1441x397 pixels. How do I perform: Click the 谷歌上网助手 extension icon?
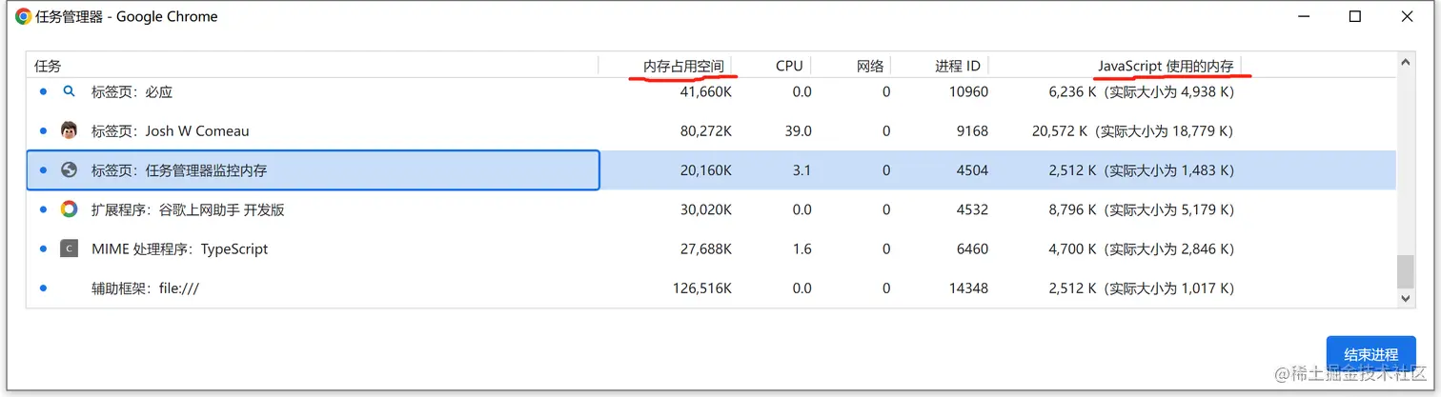click(x=69, y=209)
